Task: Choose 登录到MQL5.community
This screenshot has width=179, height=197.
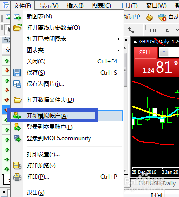Action: pyautogui.click(x=67, y=138)
